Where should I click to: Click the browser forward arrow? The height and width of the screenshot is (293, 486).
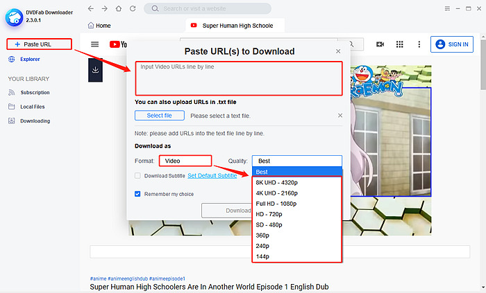pos(105,8)
